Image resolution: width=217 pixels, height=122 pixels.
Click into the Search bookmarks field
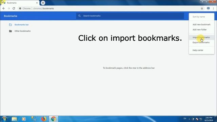[x=130, y=16]
